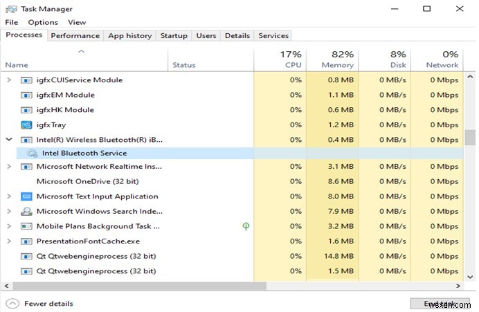
Task: Click the sort arrow above Name column
Action: (x=81, y=51)
